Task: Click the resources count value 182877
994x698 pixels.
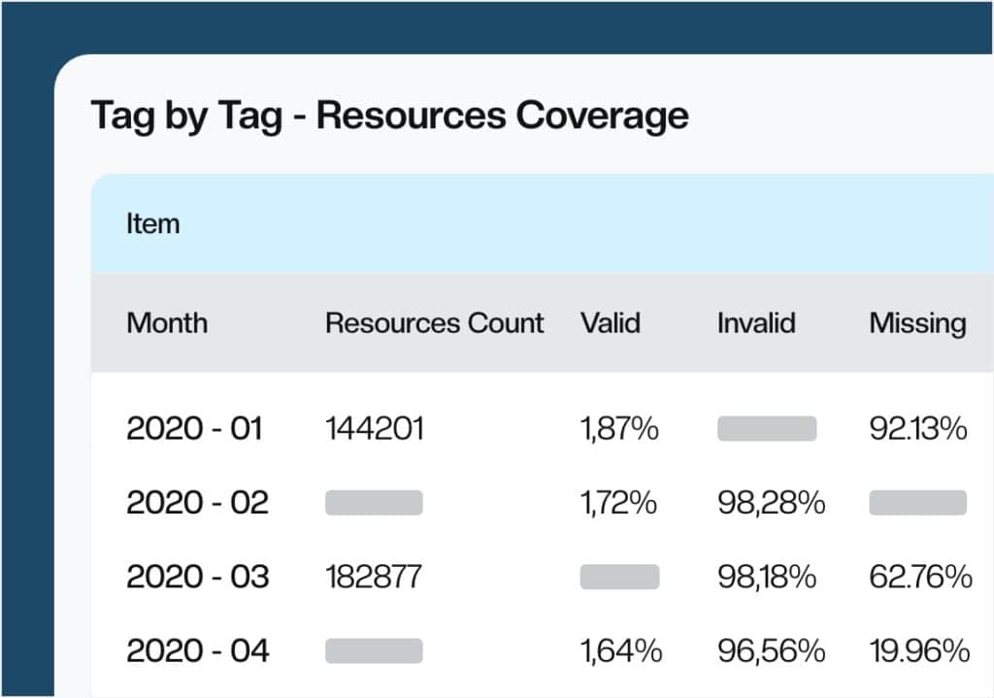Action: (374, 577)
